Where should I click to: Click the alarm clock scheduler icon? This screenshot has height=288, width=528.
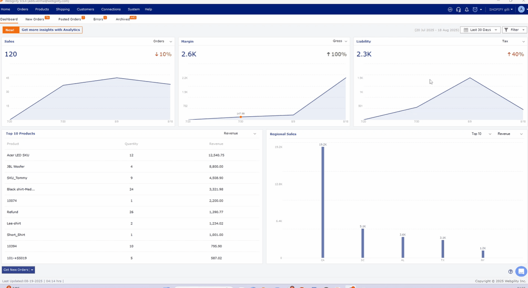(x=475, y=10)
